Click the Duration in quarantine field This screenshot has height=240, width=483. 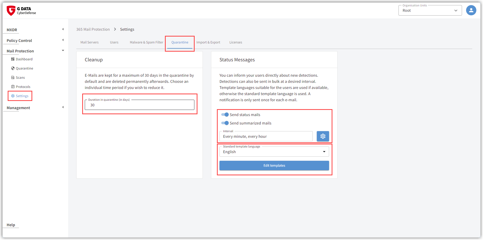[x=140, y=105]
